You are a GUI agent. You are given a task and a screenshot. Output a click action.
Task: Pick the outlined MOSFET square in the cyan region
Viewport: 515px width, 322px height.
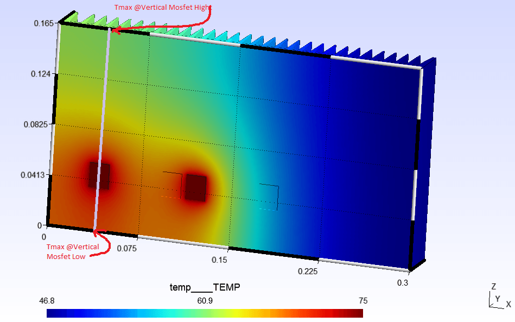pyautogui.click(x=269, y=197)
